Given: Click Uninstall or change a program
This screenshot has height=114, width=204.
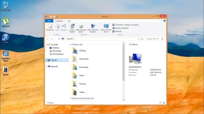Looking at the screenshot, I should coord(126,25).
